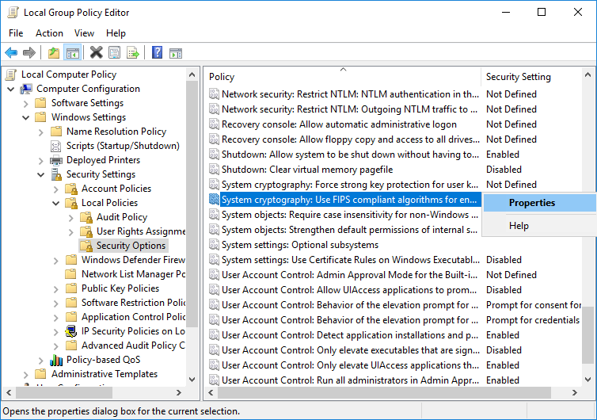This screenshot has height=420, width=597.
Task: Click the blue Help question mark icon
Action: coord(157,53)
